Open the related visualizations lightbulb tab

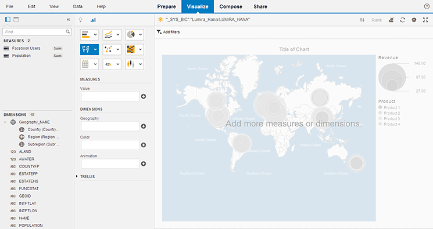pos(81,20)
